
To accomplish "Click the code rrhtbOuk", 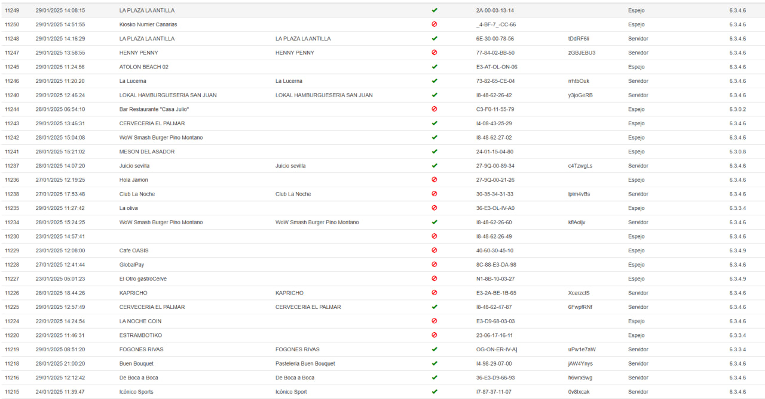I will pos(579,81).
